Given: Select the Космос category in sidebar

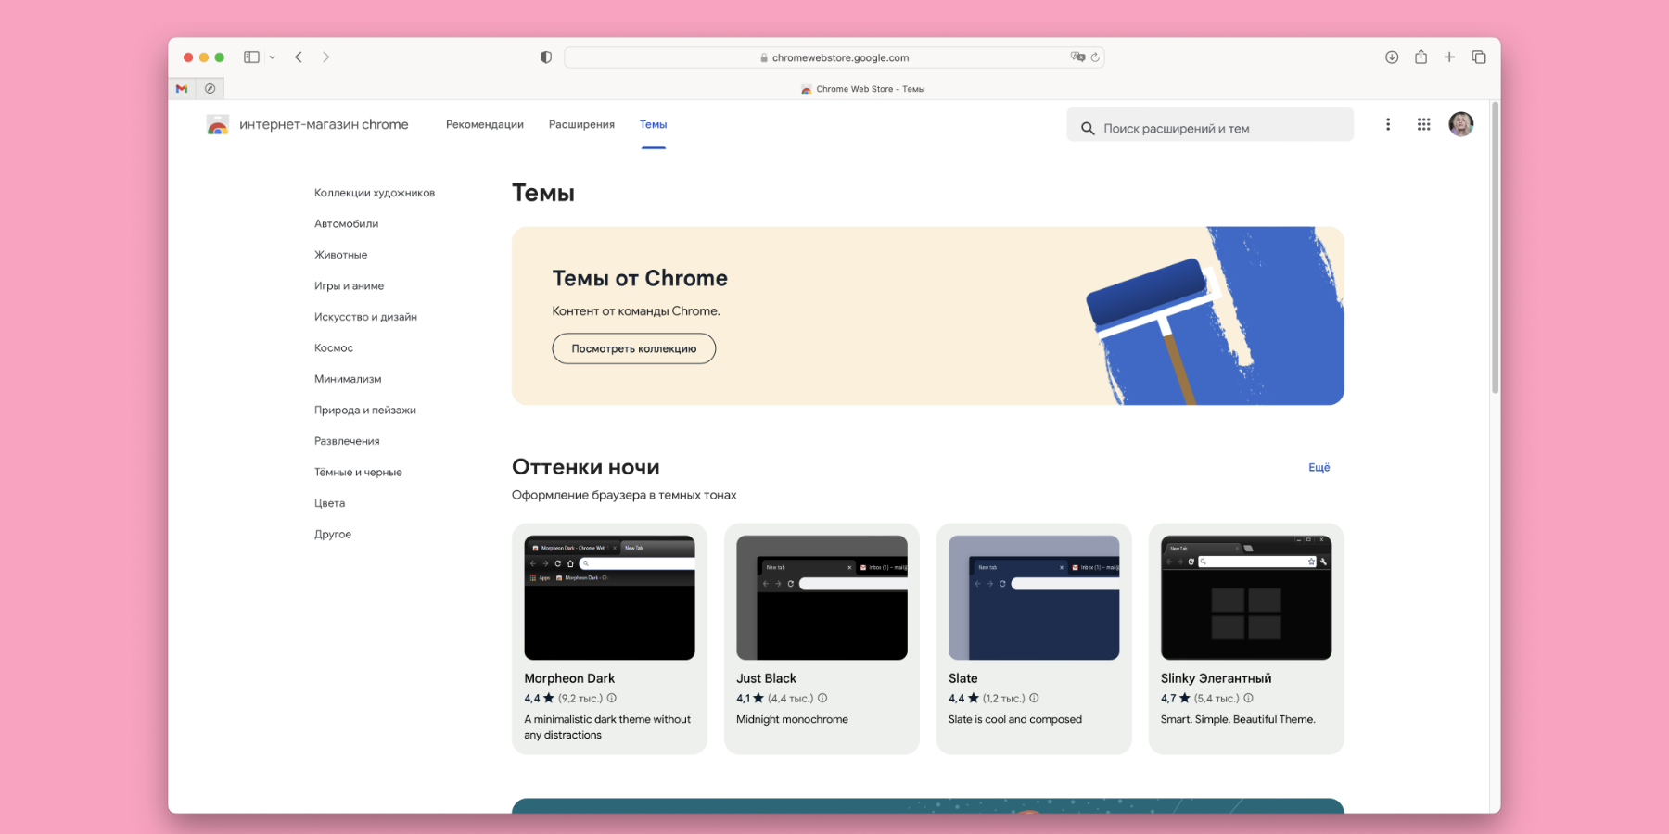Looking at the screenshot, I should pyautogui.click(x=334, y=348).
